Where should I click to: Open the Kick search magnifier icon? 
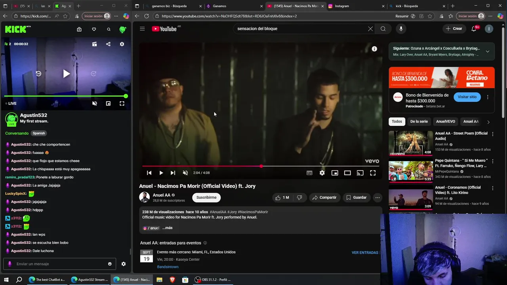109,29
